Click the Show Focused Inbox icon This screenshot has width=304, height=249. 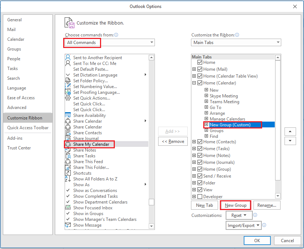pos(68,208)
